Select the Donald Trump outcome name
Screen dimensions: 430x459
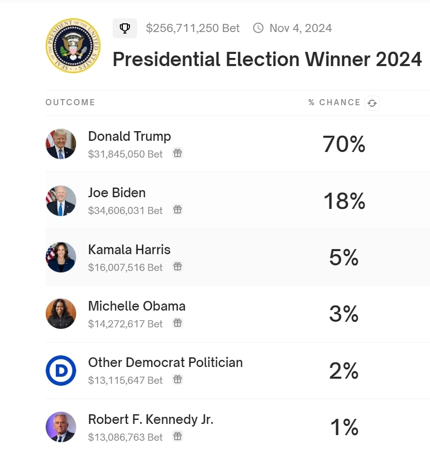pyautogui.click(x=129, y=136)
